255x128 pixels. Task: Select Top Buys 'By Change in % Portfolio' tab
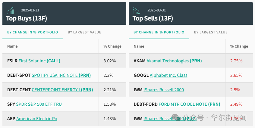(x=33, y=32)
